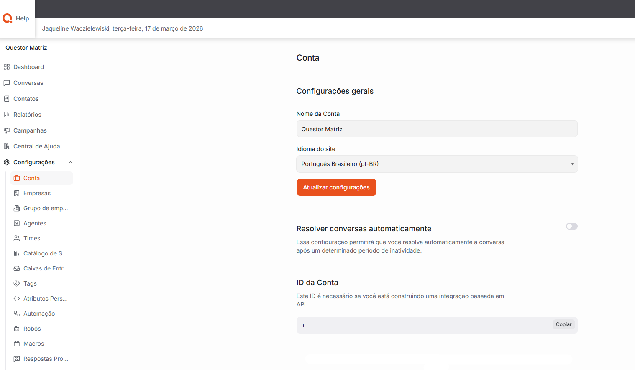This screenshot has width=635, height=370.
Task: Click the Robôs bot icon
Action: tap(17, 329)
